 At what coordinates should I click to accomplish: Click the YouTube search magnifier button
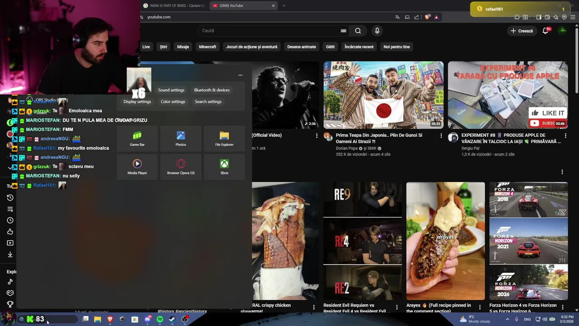tap(358, 31)
